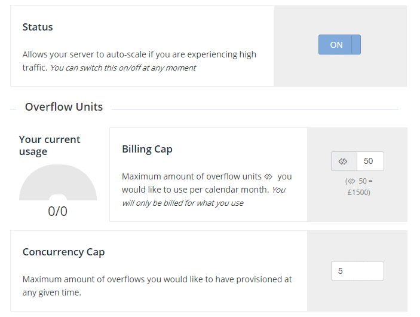This screenshot has height=317, width=420.
Task: Click the Status heading
Action: pyautogui.click(x=38, y=27)
